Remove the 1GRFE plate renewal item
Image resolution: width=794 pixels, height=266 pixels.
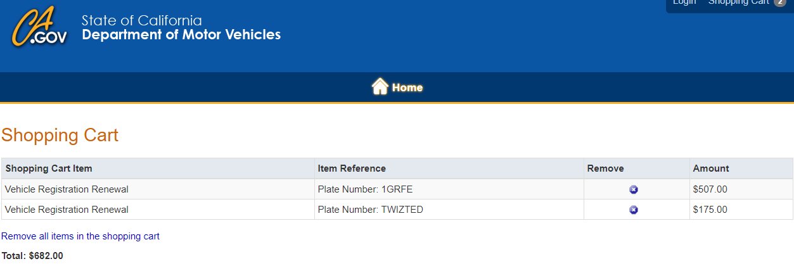pos(634,189)
